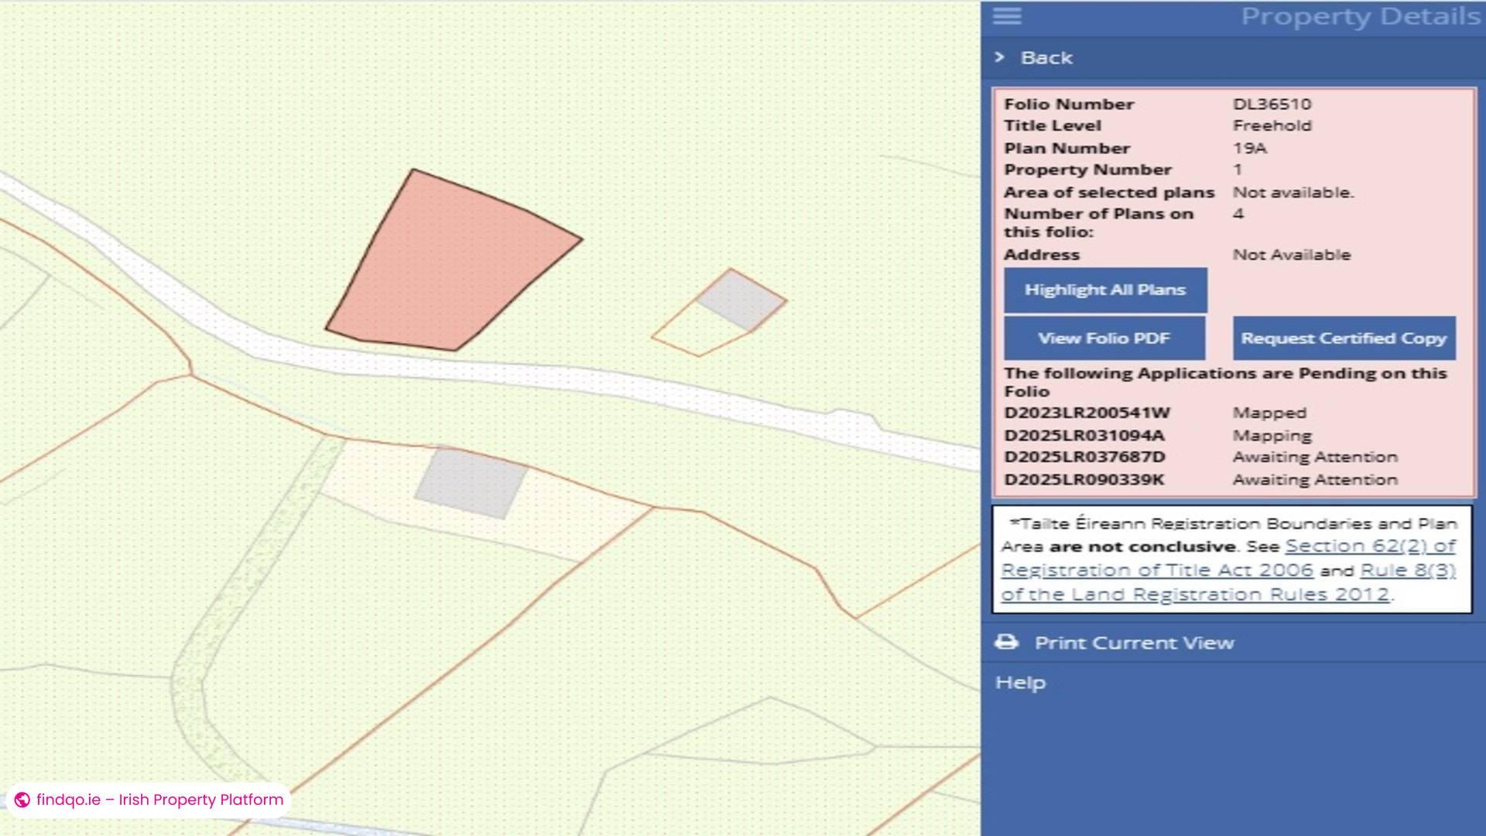
Task: Select Print Current View
Action: pyautogui.click(x=1135, y=642)
